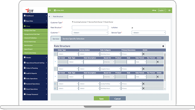
Task: Open Manage Service Point Type menu item
Action: 35,34
